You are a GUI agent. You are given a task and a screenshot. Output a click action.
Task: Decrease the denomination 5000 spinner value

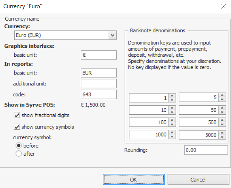pyautogui.click(x=222, y=137)
